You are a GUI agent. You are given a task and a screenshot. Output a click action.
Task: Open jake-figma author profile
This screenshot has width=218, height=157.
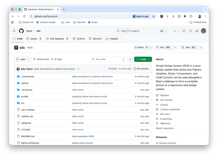pyautogui.click(x=27, y=69)
